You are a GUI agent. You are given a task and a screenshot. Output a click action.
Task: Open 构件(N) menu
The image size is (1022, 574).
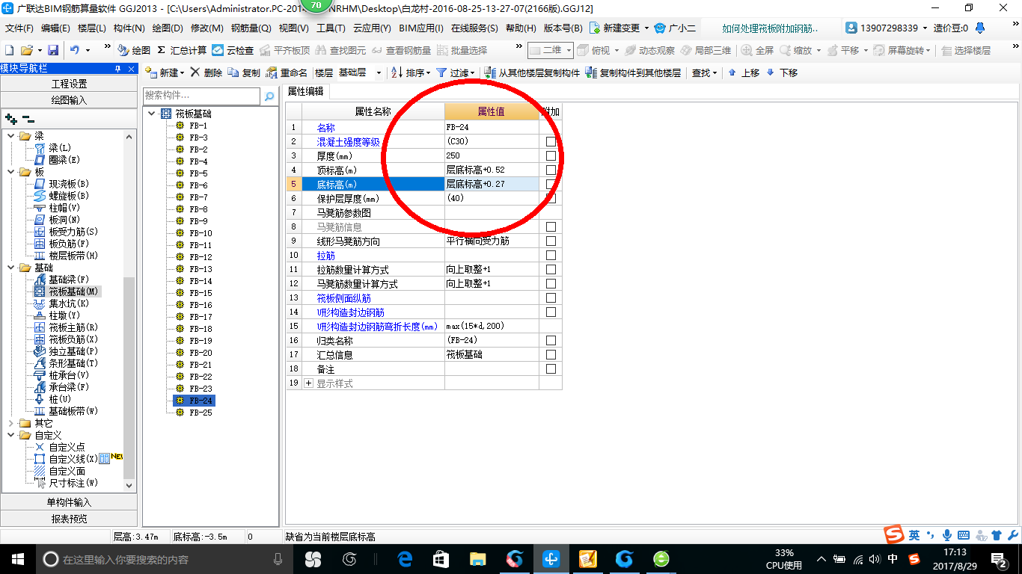point(129,28)
